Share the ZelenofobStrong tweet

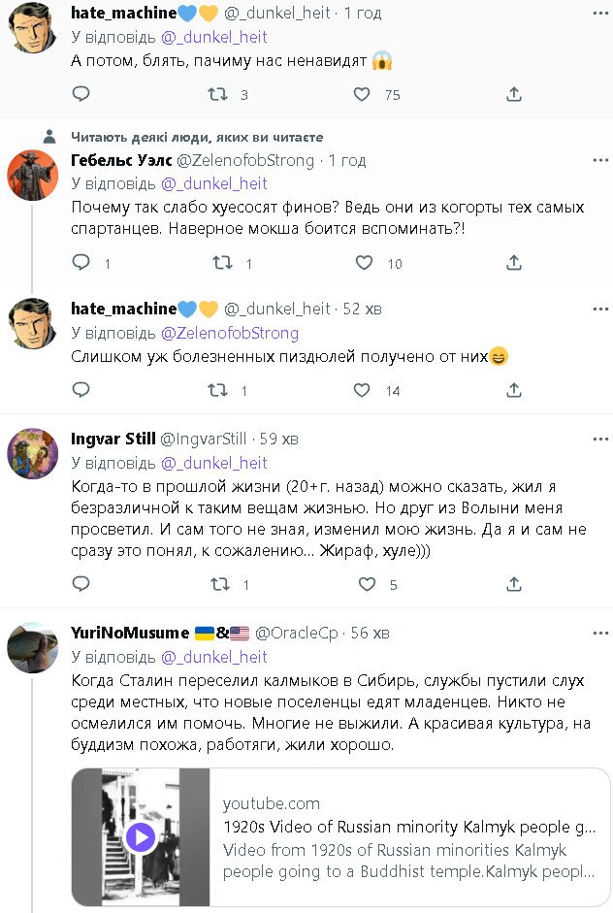tap(514, 263)
